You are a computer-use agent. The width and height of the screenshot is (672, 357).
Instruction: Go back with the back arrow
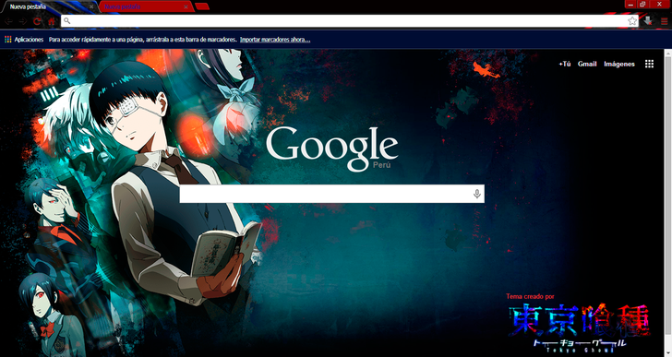pyautogui.click(x=8, y=21)
